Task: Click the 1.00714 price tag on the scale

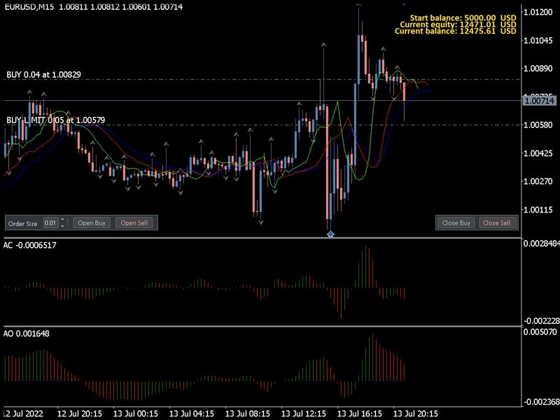Action: tap(539, 100)
